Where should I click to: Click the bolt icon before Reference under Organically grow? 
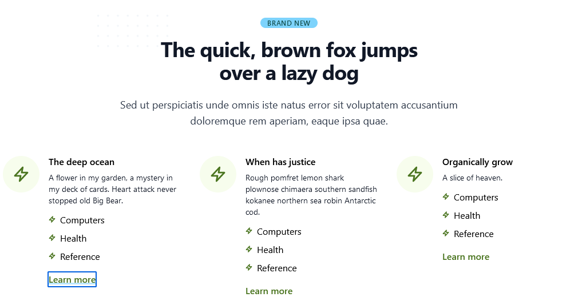pos(446,233)
